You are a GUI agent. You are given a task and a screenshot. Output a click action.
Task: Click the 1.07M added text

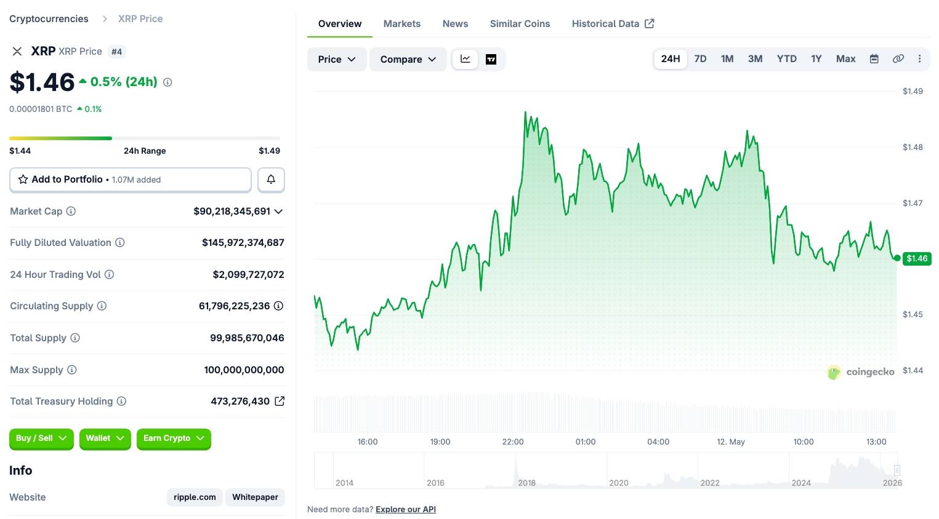pos(136,180)
